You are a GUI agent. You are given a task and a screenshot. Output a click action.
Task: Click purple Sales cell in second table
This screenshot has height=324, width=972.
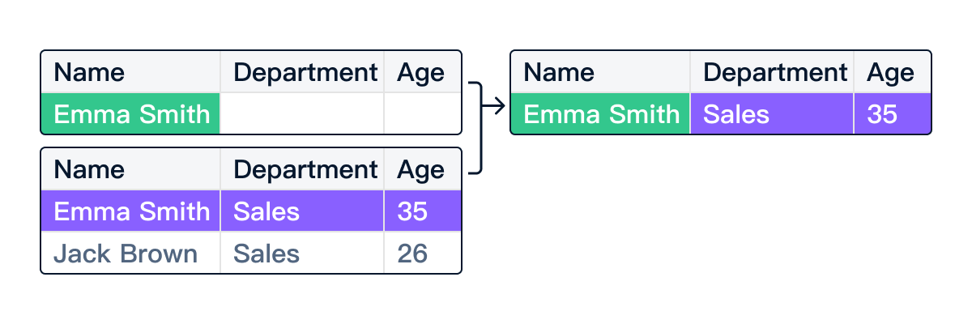302,211
